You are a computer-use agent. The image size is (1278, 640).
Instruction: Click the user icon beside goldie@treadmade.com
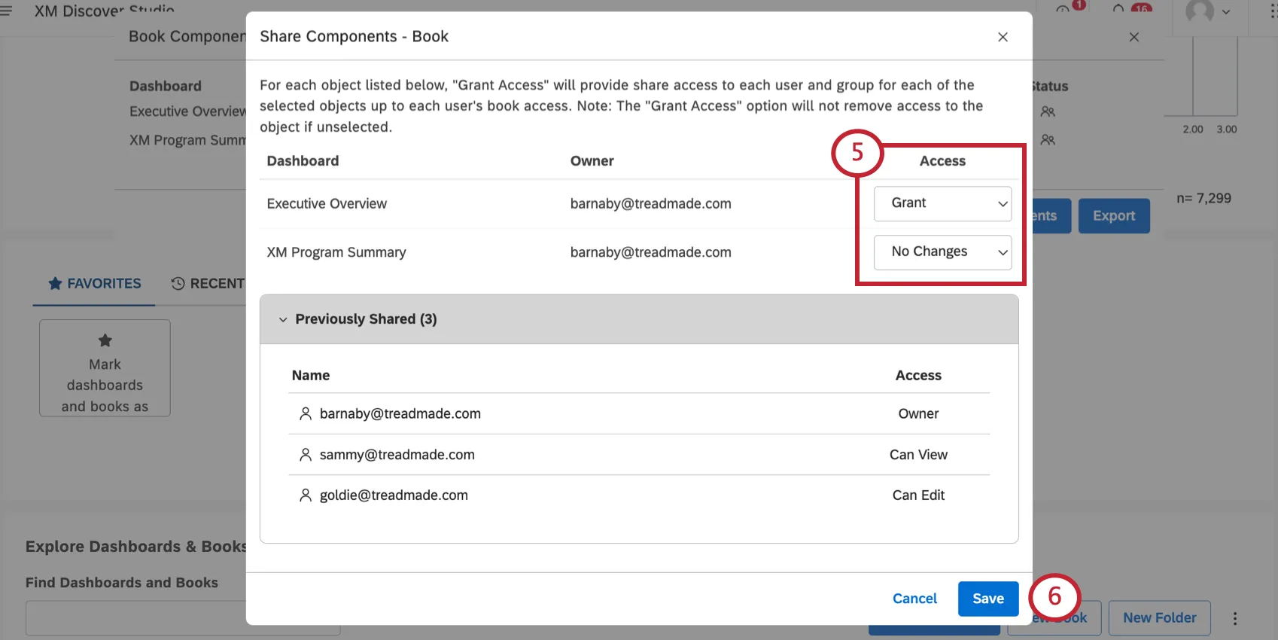pos(306,495)
